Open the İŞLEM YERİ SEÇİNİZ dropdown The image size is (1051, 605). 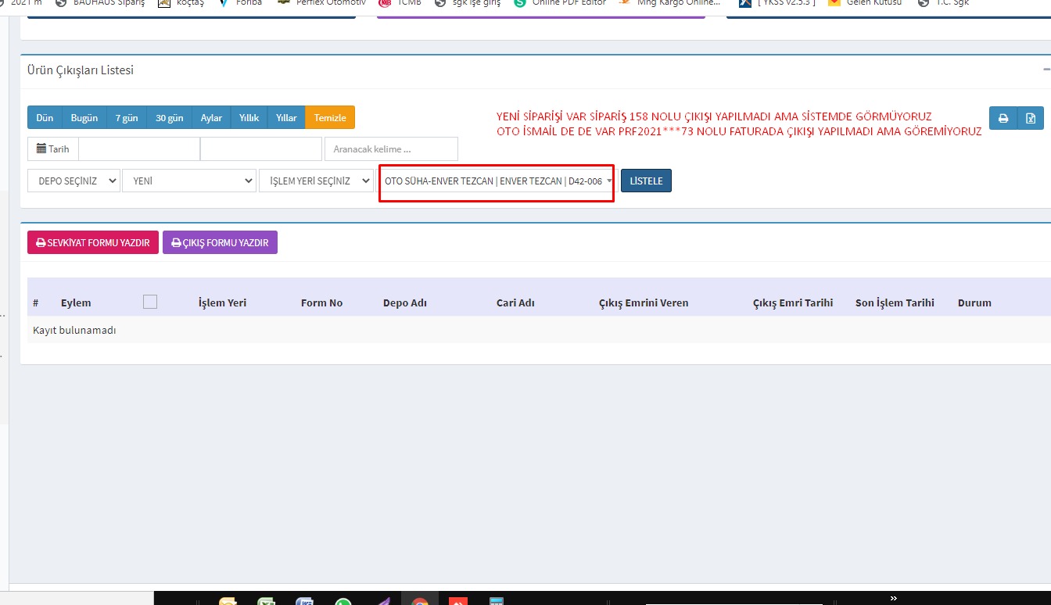[317, 181]
